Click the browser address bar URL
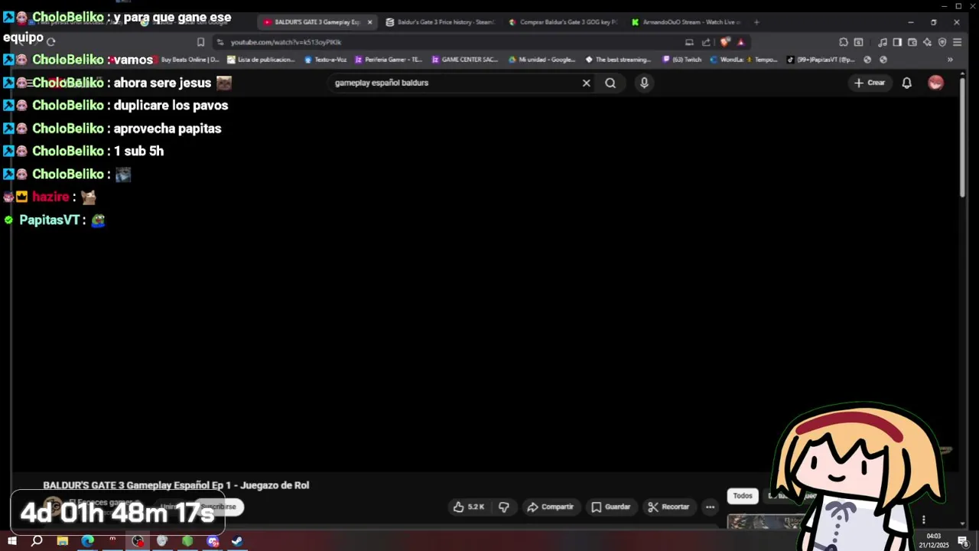 click(286, 42)
